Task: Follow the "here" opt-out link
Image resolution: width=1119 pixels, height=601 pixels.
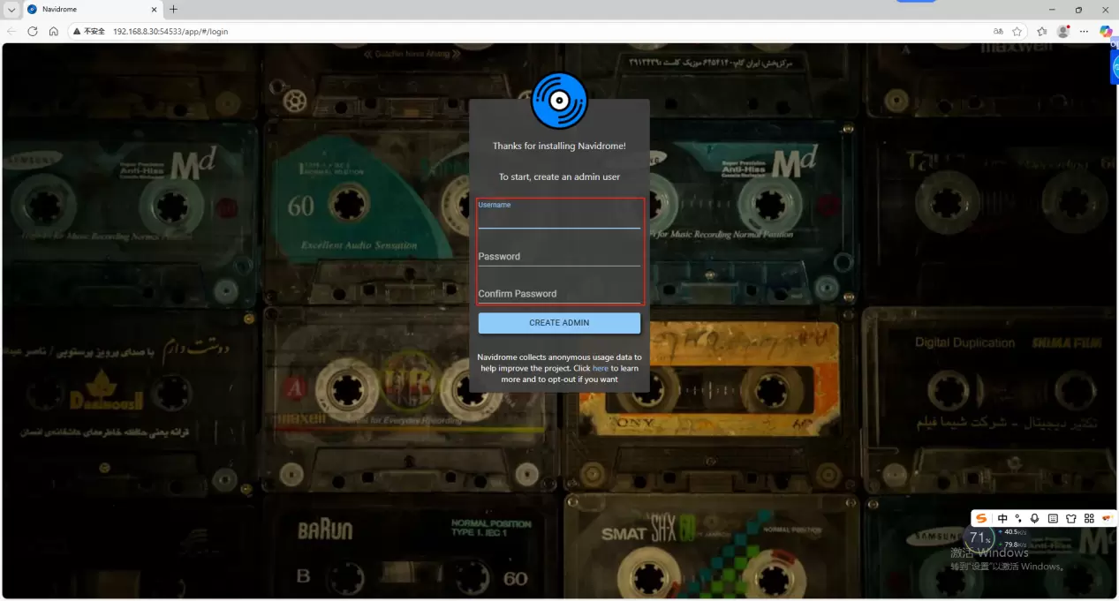Action: 601,368
